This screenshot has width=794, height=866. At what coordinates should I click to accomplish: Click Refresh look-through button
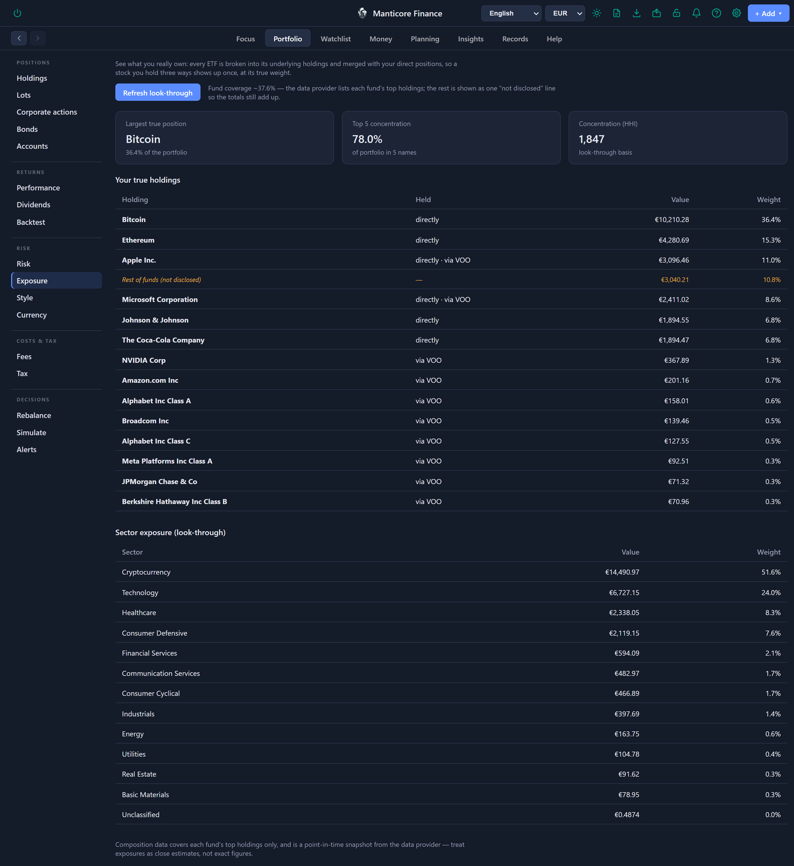coord(158,92)
